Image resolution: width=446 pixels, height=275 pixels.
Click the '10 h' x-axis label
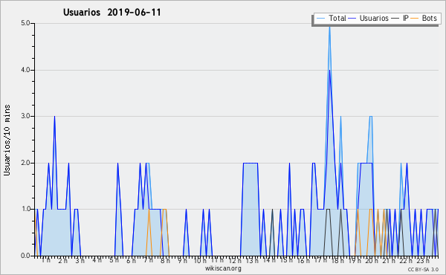tap(200, 260)
